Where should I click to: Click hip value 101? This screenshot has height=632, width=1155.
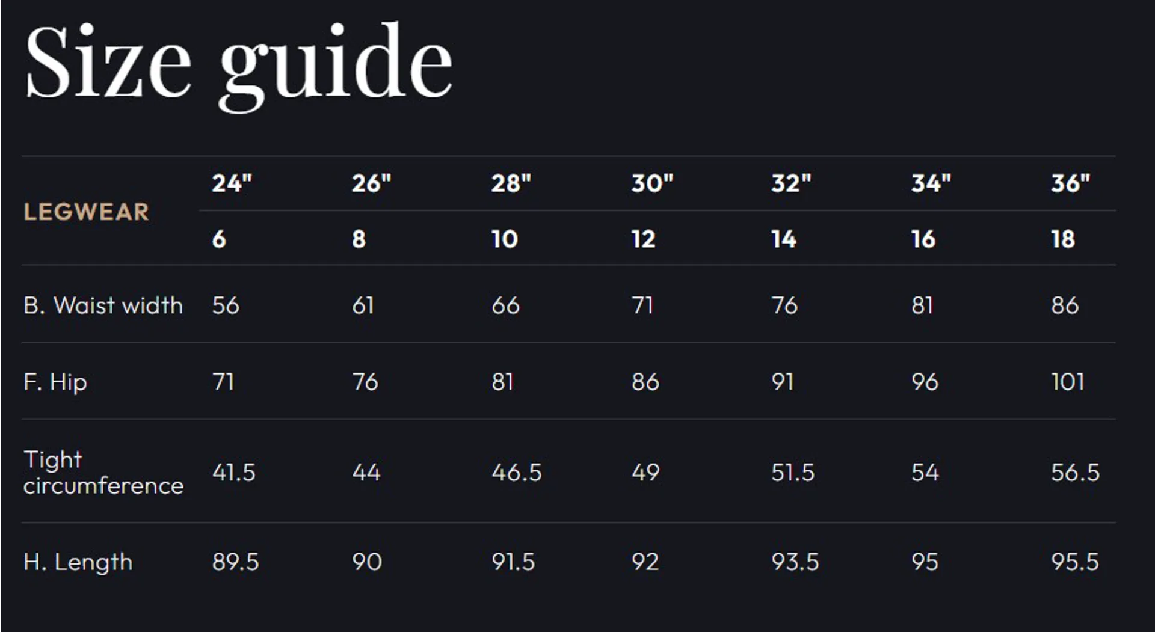coord(1067,382)
